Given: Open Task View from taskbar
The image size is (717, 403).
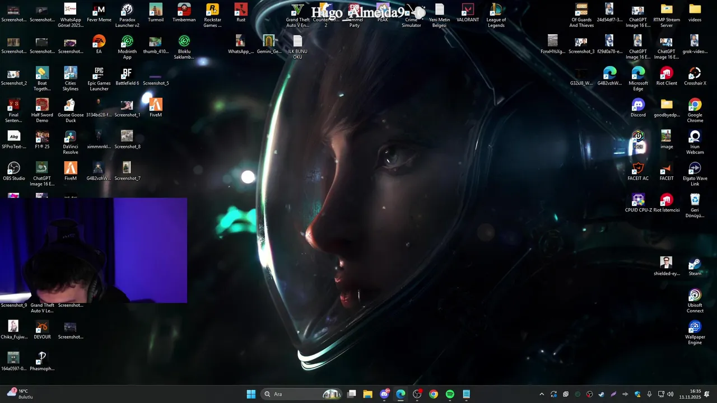Looking at the screenshot, I should (x=351, y=394).
